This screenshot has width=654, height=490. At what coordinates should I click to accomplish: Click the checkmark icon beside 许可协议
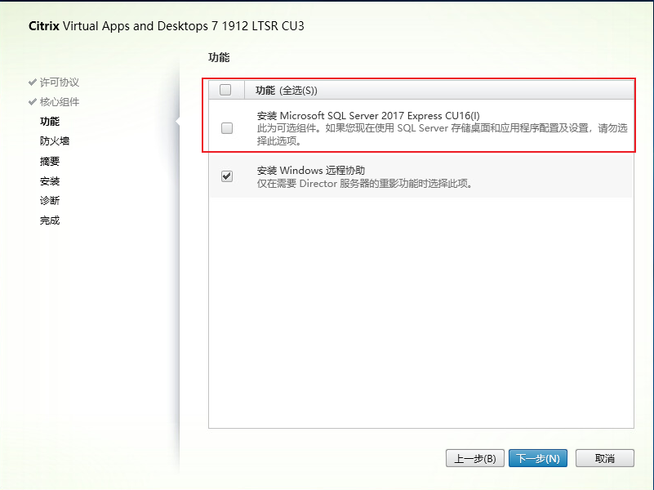point(33,82)
